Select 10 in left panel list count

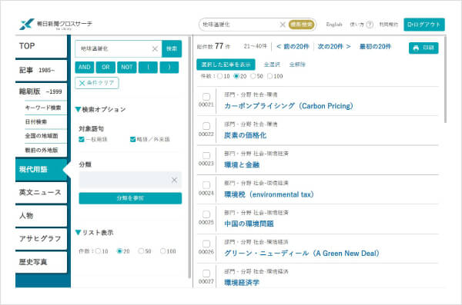pyautogui.click(x=98, y=251)
